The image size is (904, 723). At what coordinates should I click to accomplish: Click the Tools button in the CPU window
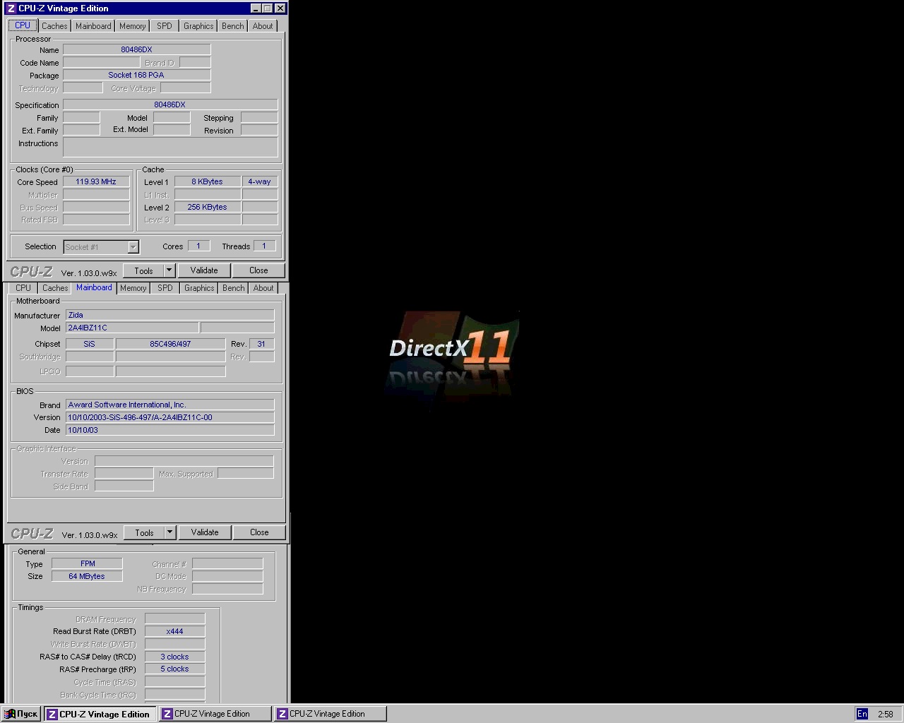pyautogui.click(x=143, y=270)
